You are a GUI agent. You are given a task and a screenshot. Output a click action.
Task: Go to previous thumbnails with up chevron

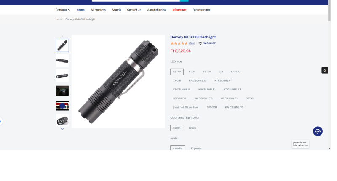click(62, 37)
